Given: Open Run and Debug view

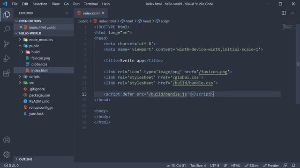Looking at the screenshot, I should [7, 58].
